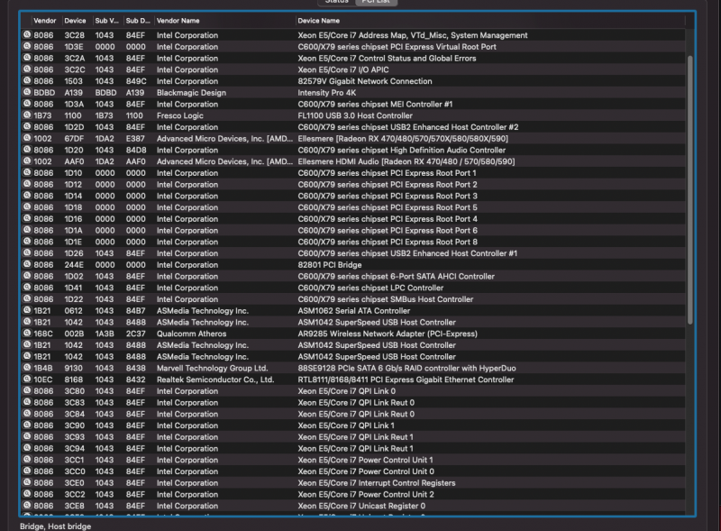This screenshot has height=531, width=721.
Task: Click the lookup icon for PCI Express Virtual Root Port
Action: 27,46
